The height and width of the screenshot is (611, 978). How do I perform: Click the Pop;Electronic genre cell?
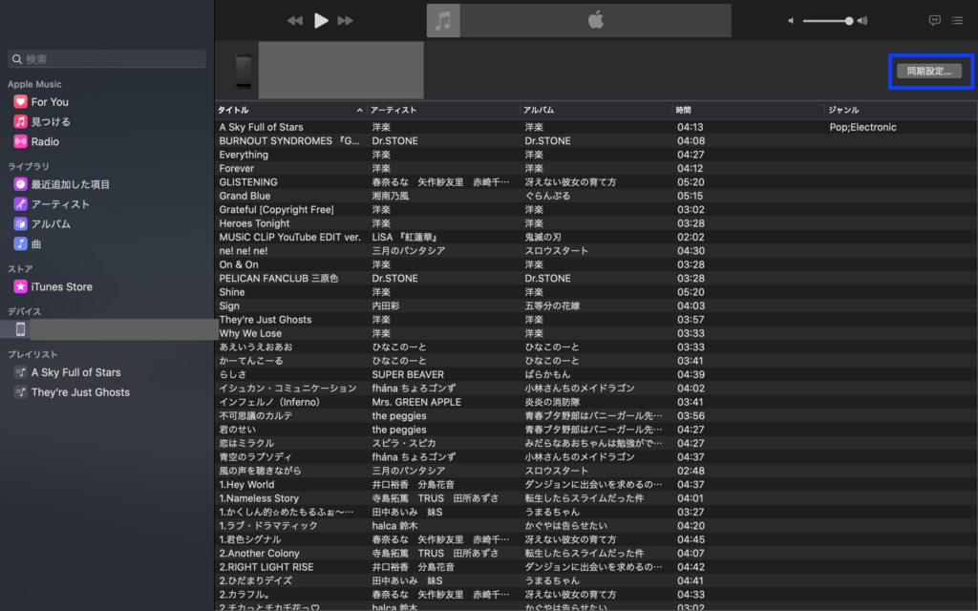862,127
